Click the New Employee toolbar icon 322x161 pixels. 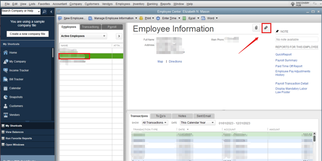[60, 18]
